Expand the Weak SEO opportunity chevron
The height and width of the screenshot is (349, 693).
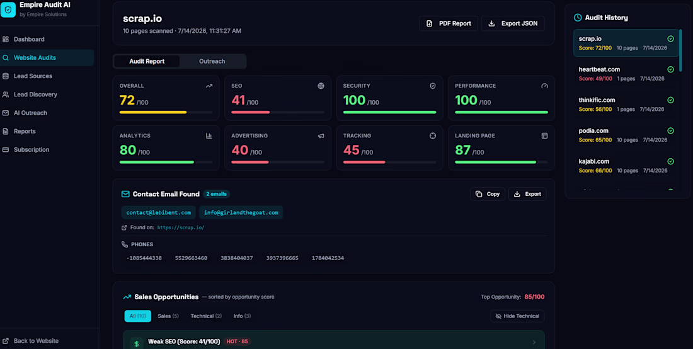click(x=534, y=342)
